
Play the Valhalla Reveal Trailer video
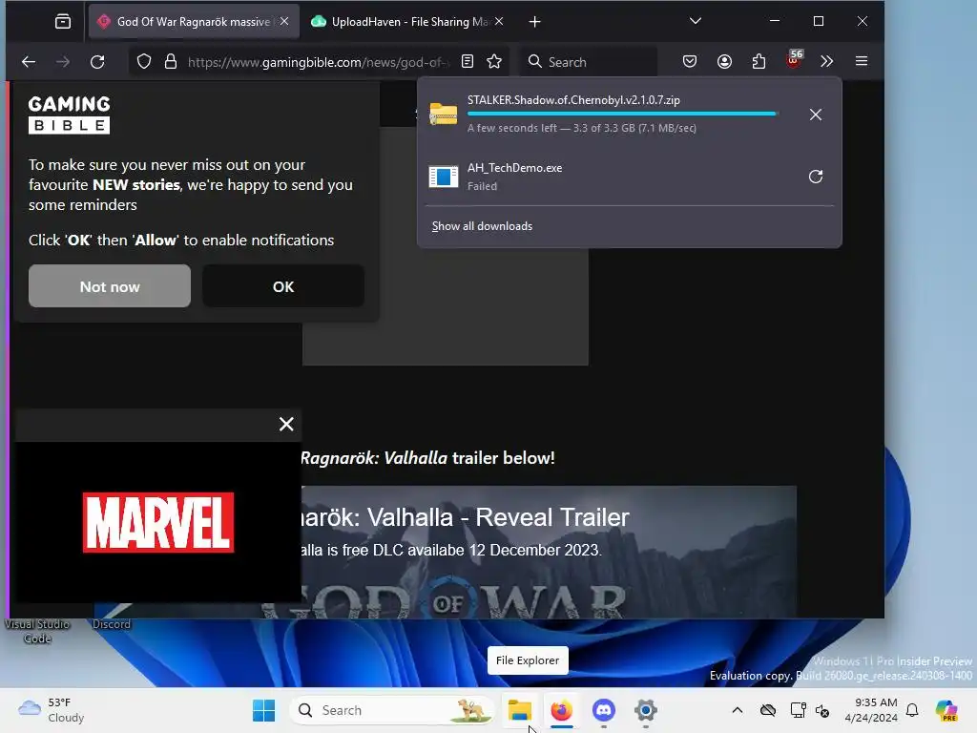(549, 553)
